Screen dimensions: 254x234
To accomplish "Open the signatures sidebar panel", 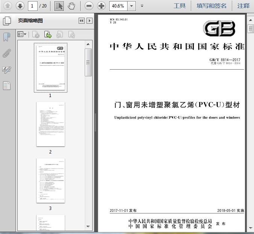I will tap(7, 70).
